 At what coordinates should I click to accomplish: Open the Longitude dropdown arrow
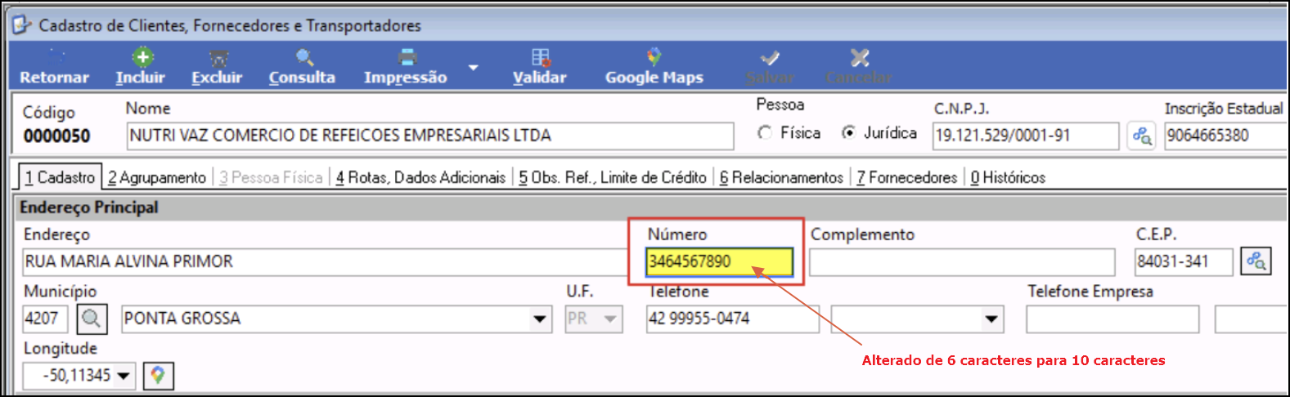tap(124, 376)
